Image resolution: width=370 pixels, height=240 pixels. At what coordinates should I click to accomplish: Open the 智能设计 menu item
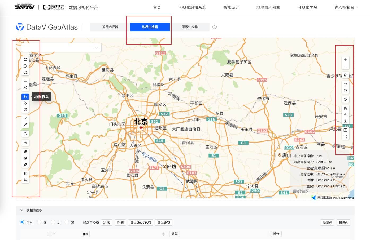[x=231, y=7]
